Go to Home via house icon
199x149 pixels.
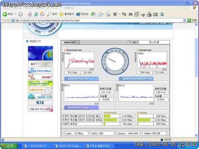point(42,14)
